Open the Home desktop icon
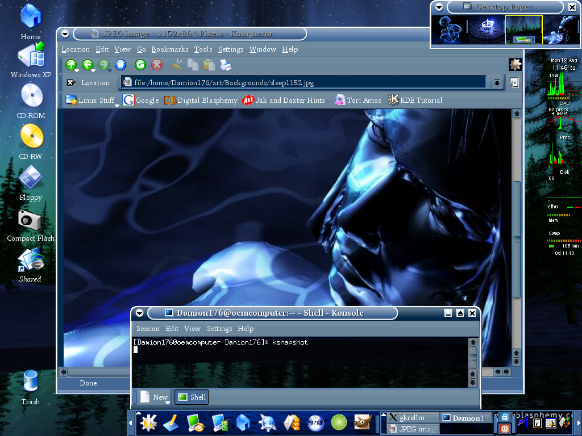 click(31, 22)
